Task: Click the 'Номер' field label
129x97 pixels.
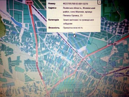Action: tap(52, 4)
